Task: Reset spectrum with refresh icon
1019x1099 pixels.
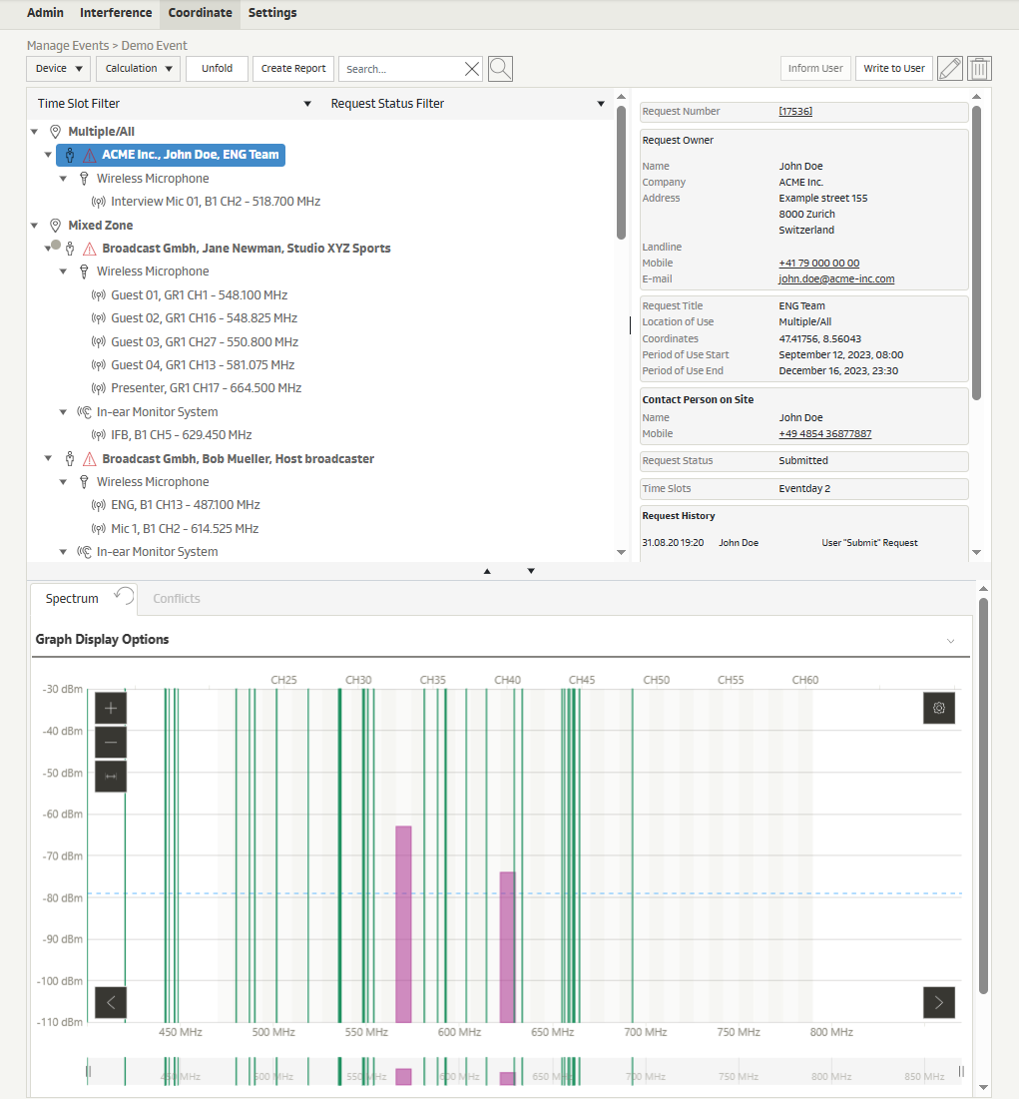Action: pyautogui.click(x=124, y=596)
